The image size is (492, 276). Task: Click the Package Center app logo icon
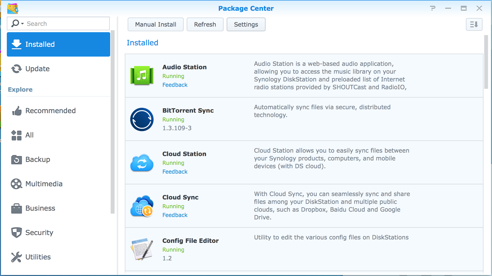click(x=13, y=8)
